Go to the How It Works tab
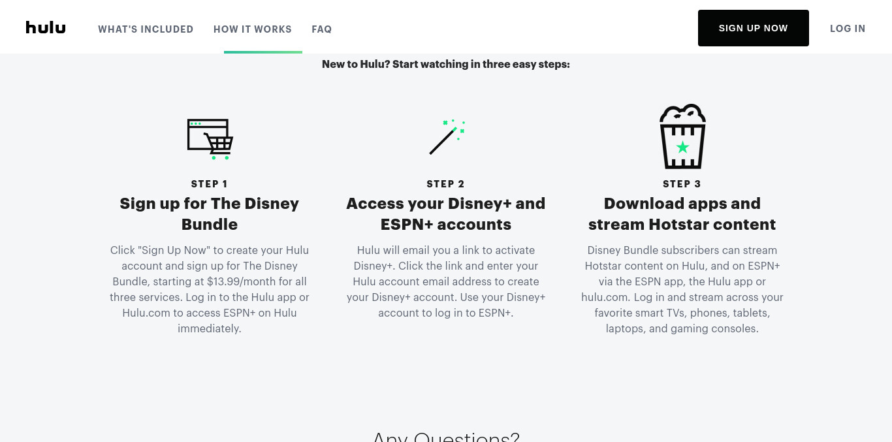The height and width of the screenshot is (442, 892). click(x=253, y=29)
